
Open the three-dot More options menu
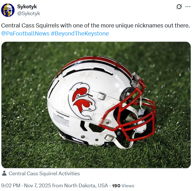coord(187,7)
